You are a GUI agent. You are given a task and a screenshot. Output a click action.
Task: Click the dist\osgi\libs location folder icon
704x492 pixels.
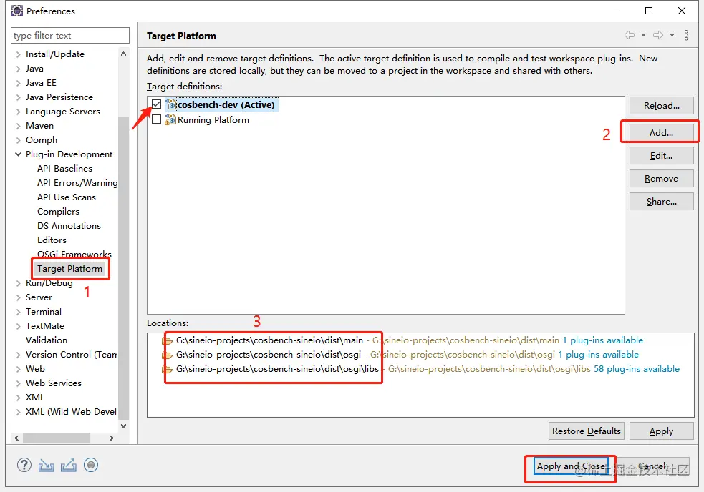tap(168, 370)
